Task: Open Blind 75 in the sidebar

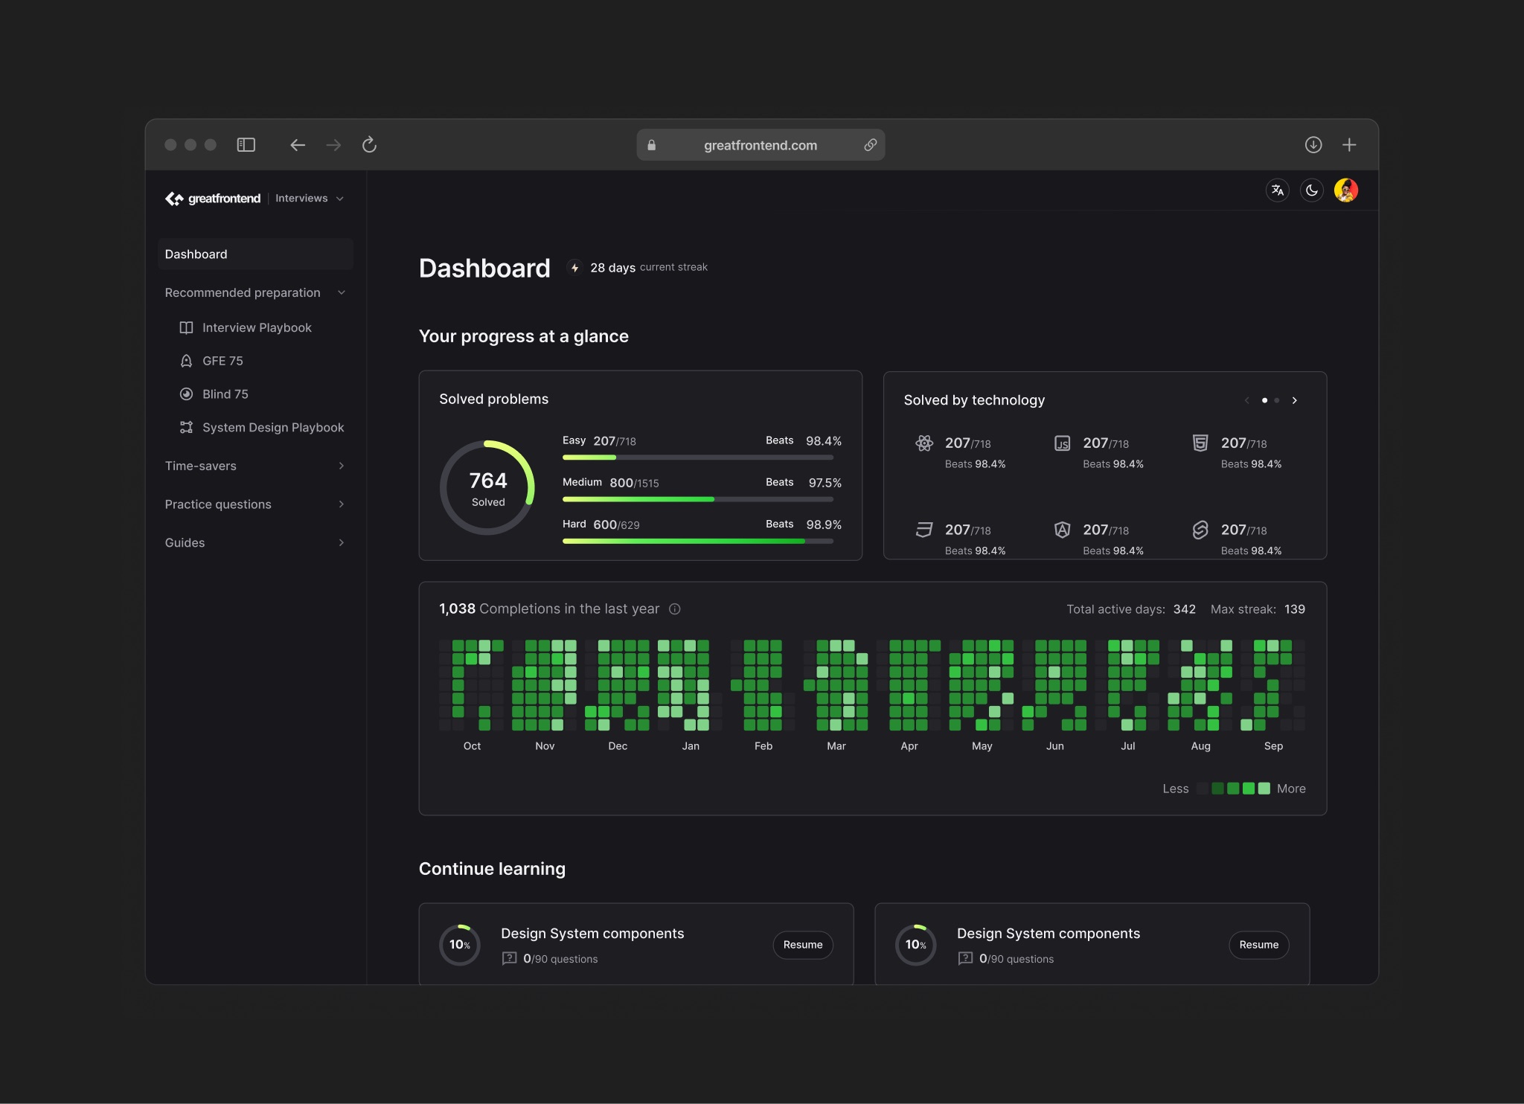Action: (x=225, y=394)
